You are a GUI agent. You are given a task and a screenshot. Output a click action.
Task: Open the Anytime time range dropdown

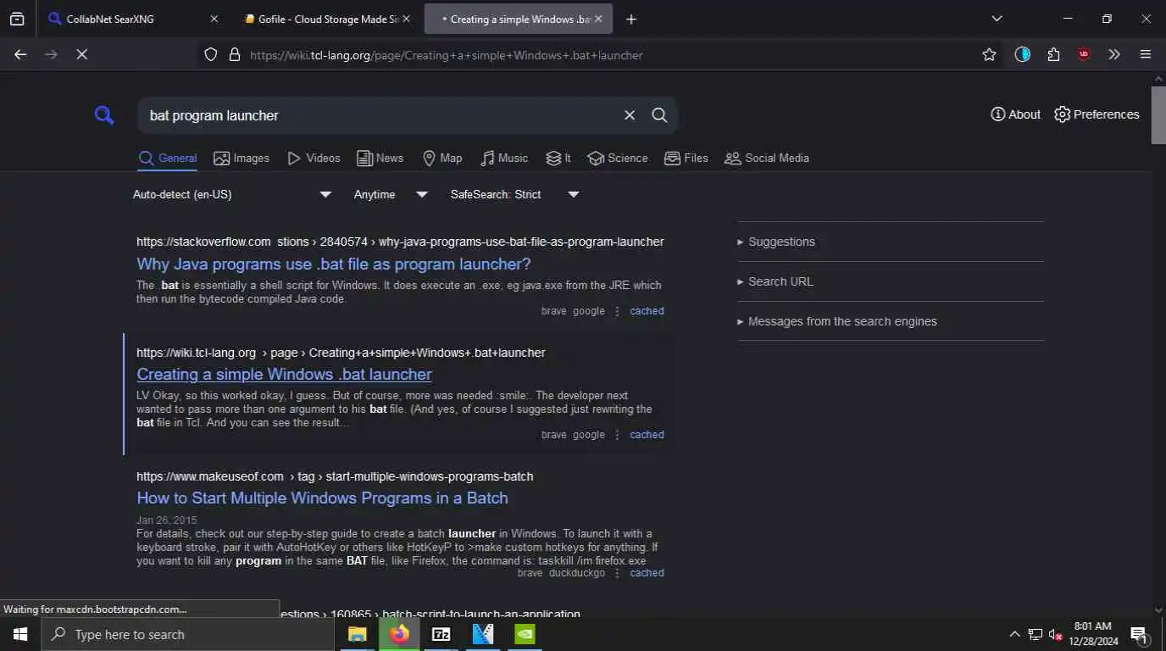coord(391,194)
